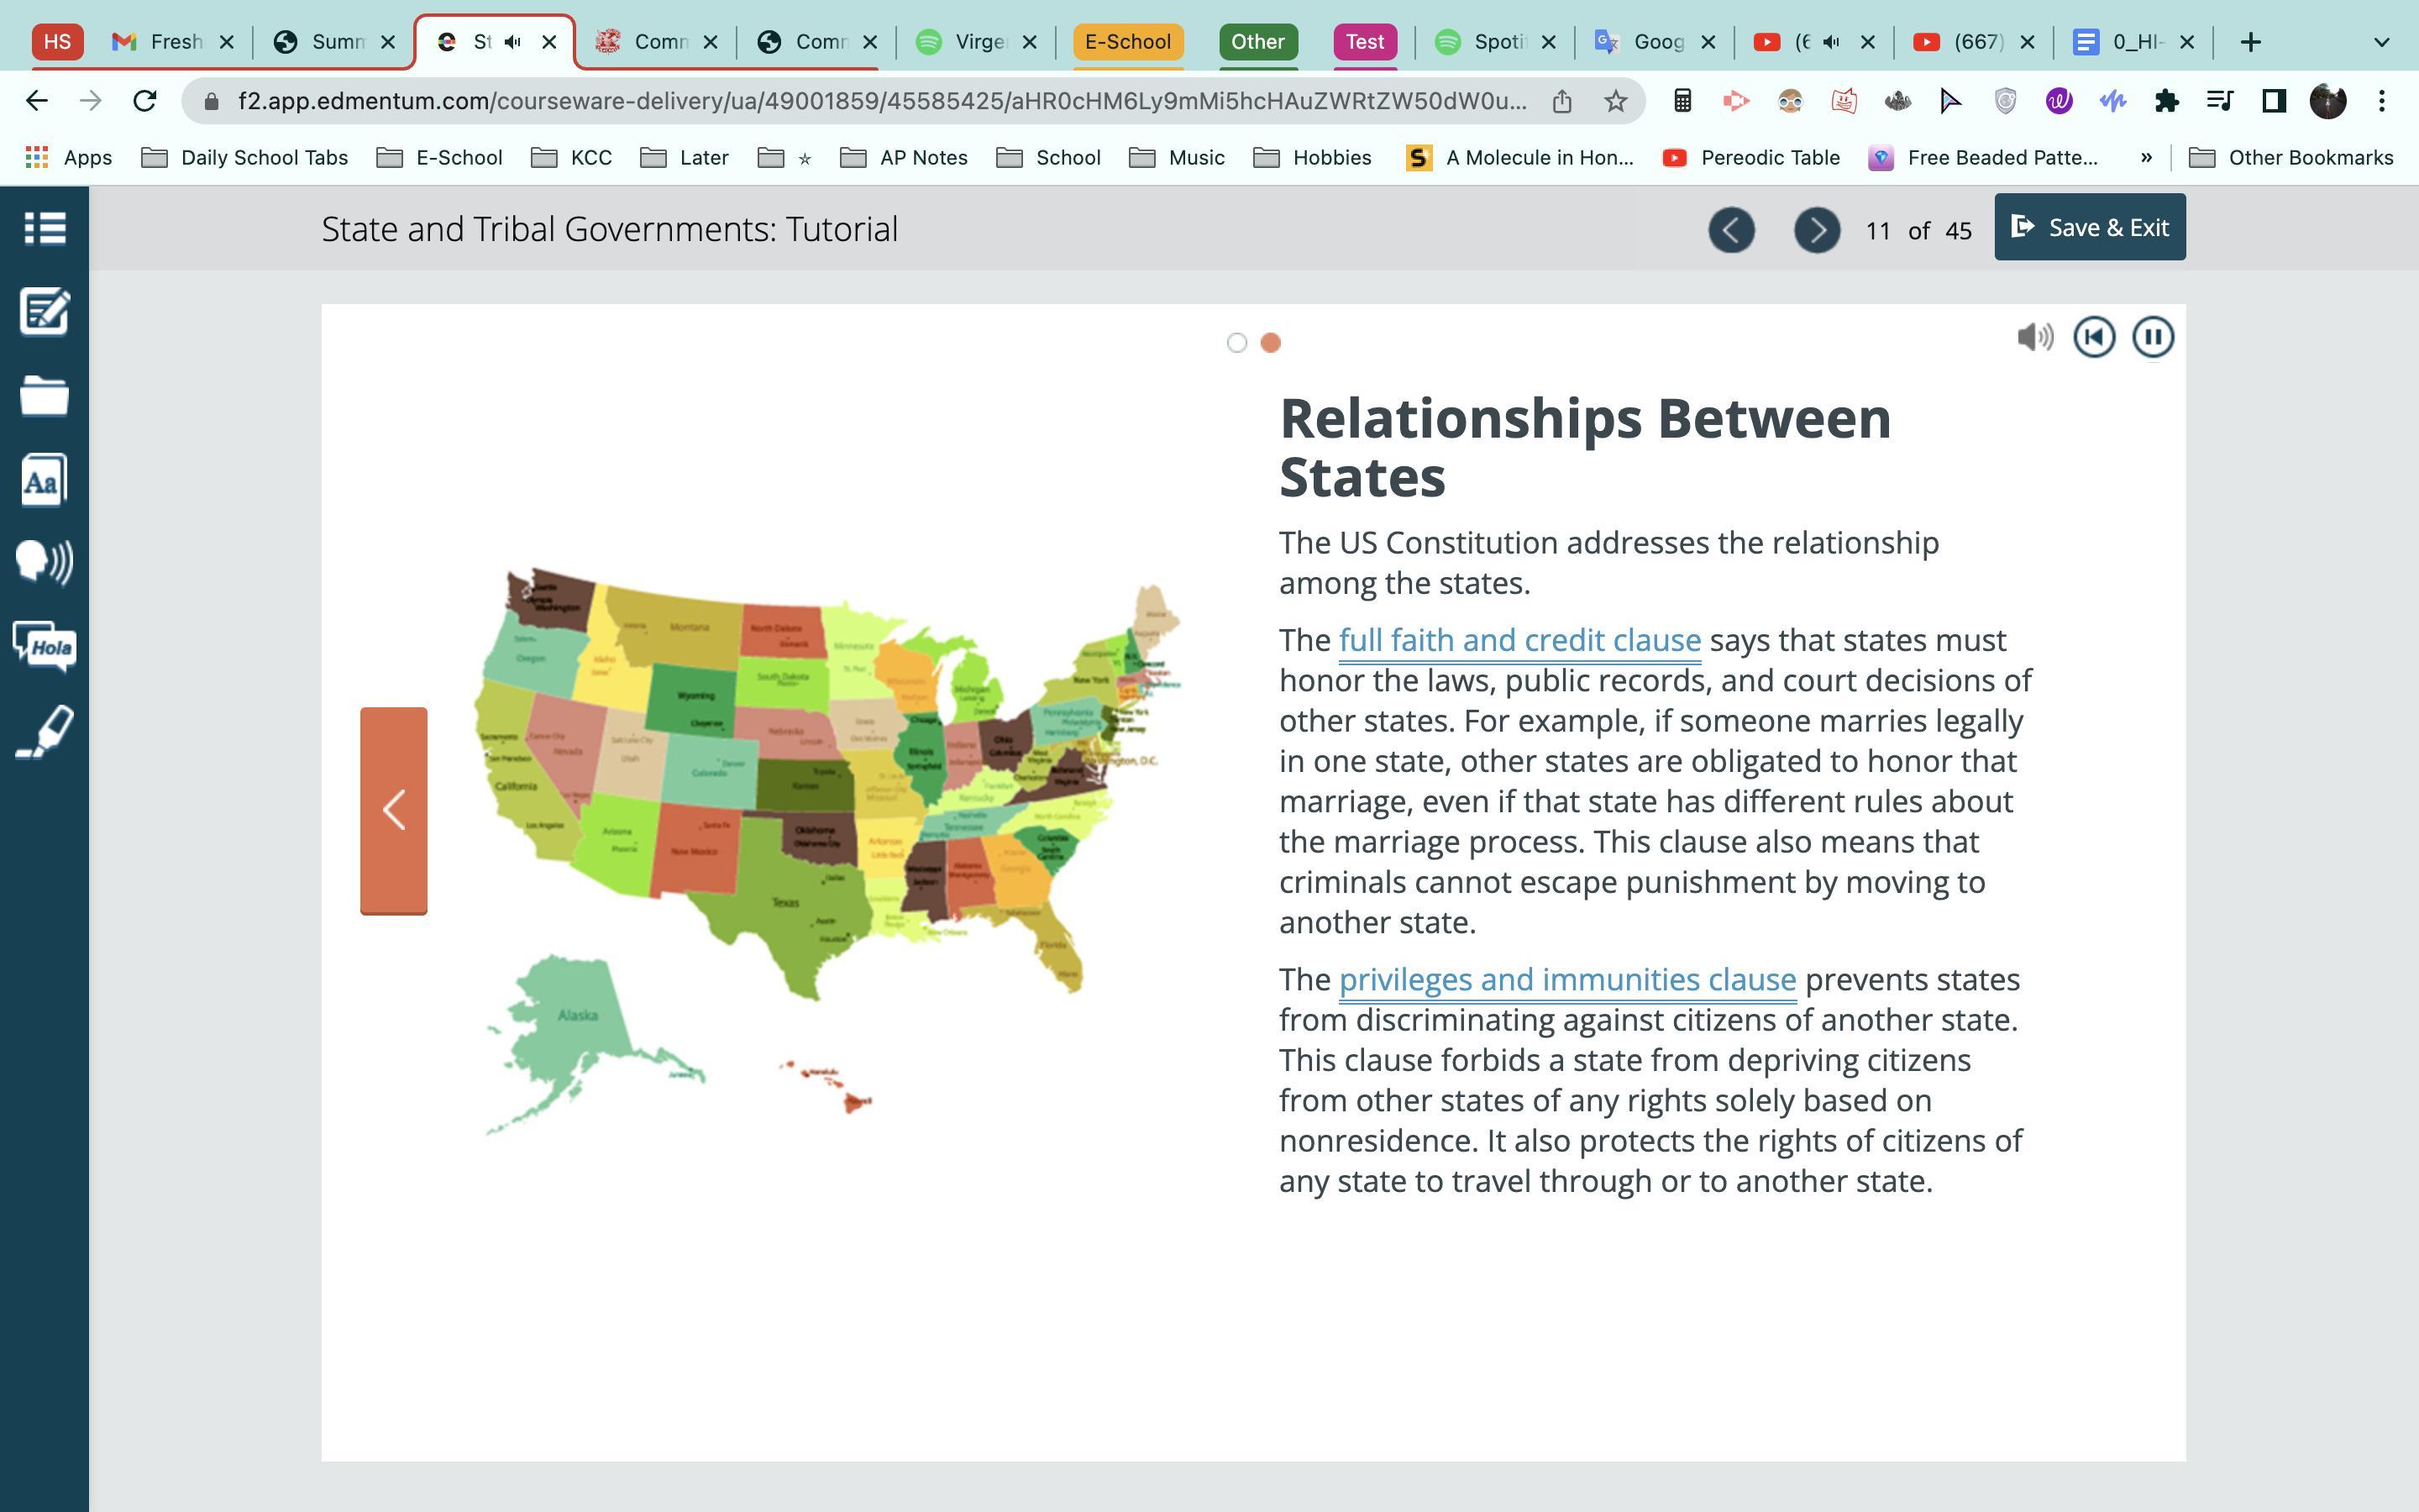The image size is (2419, 1512).
Task: Open the table of contents list icon
Action: pyautogui.click(x=44, y=228)
